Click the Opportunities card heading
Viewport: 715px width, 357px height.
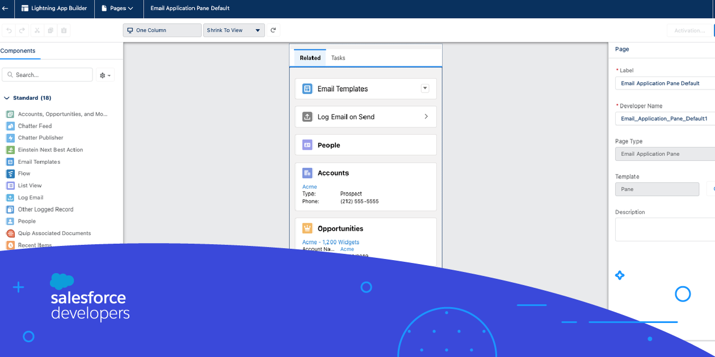pyautogui.click(x=340, y=228)
